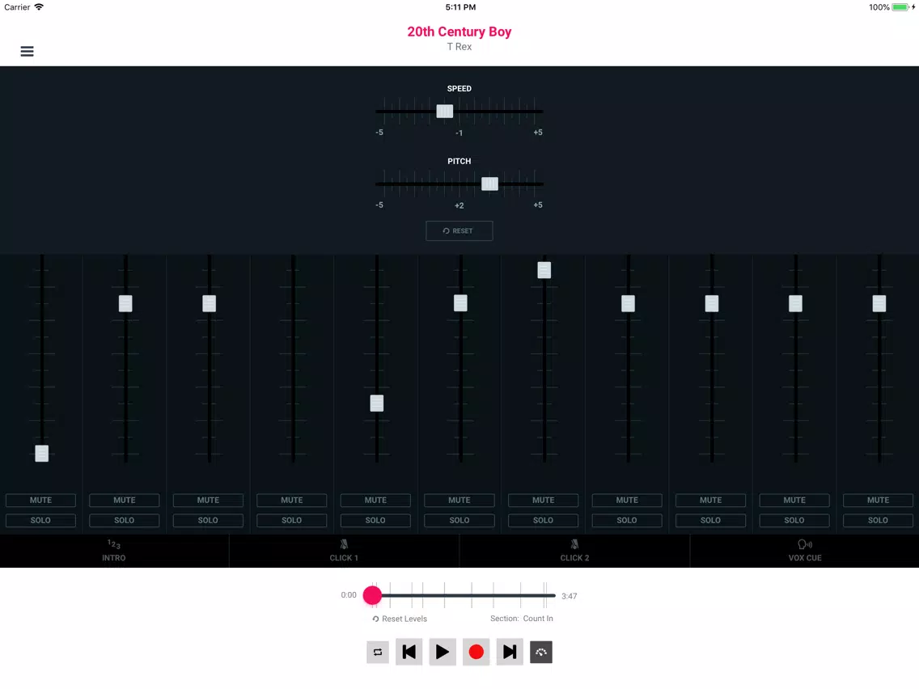The height and width of the screenshot is (689, 919).
Task: Click the pink song position knob
Action: click(x=372, y=595)
